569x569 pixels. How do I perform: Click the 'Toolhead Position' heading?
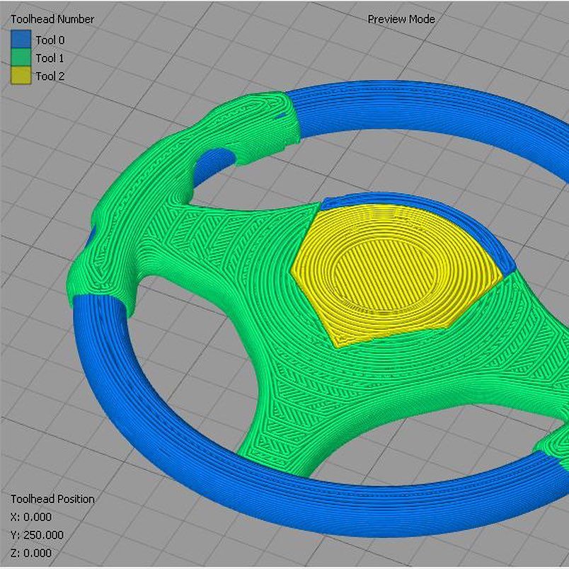52,499
